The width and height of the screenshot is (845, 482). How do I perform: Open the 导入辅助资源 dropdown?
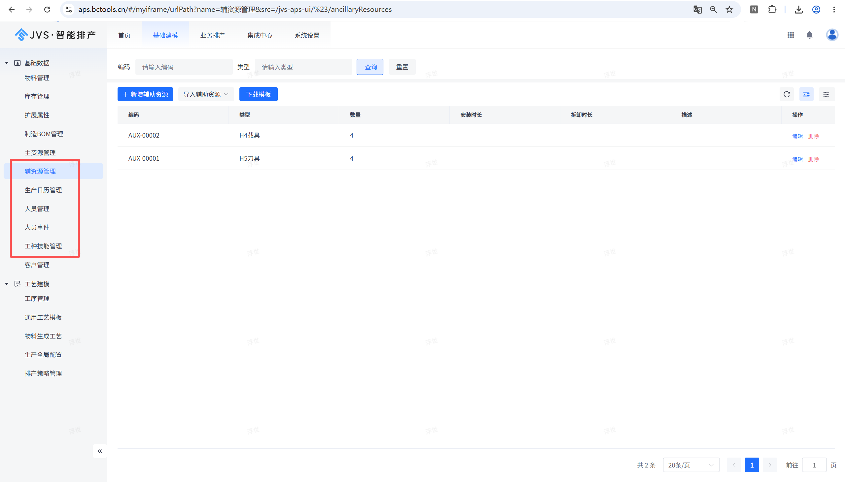206,94
